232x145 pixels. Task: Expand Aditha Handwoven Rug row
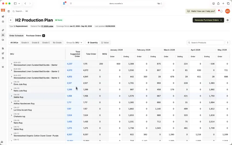coord(11,102)
